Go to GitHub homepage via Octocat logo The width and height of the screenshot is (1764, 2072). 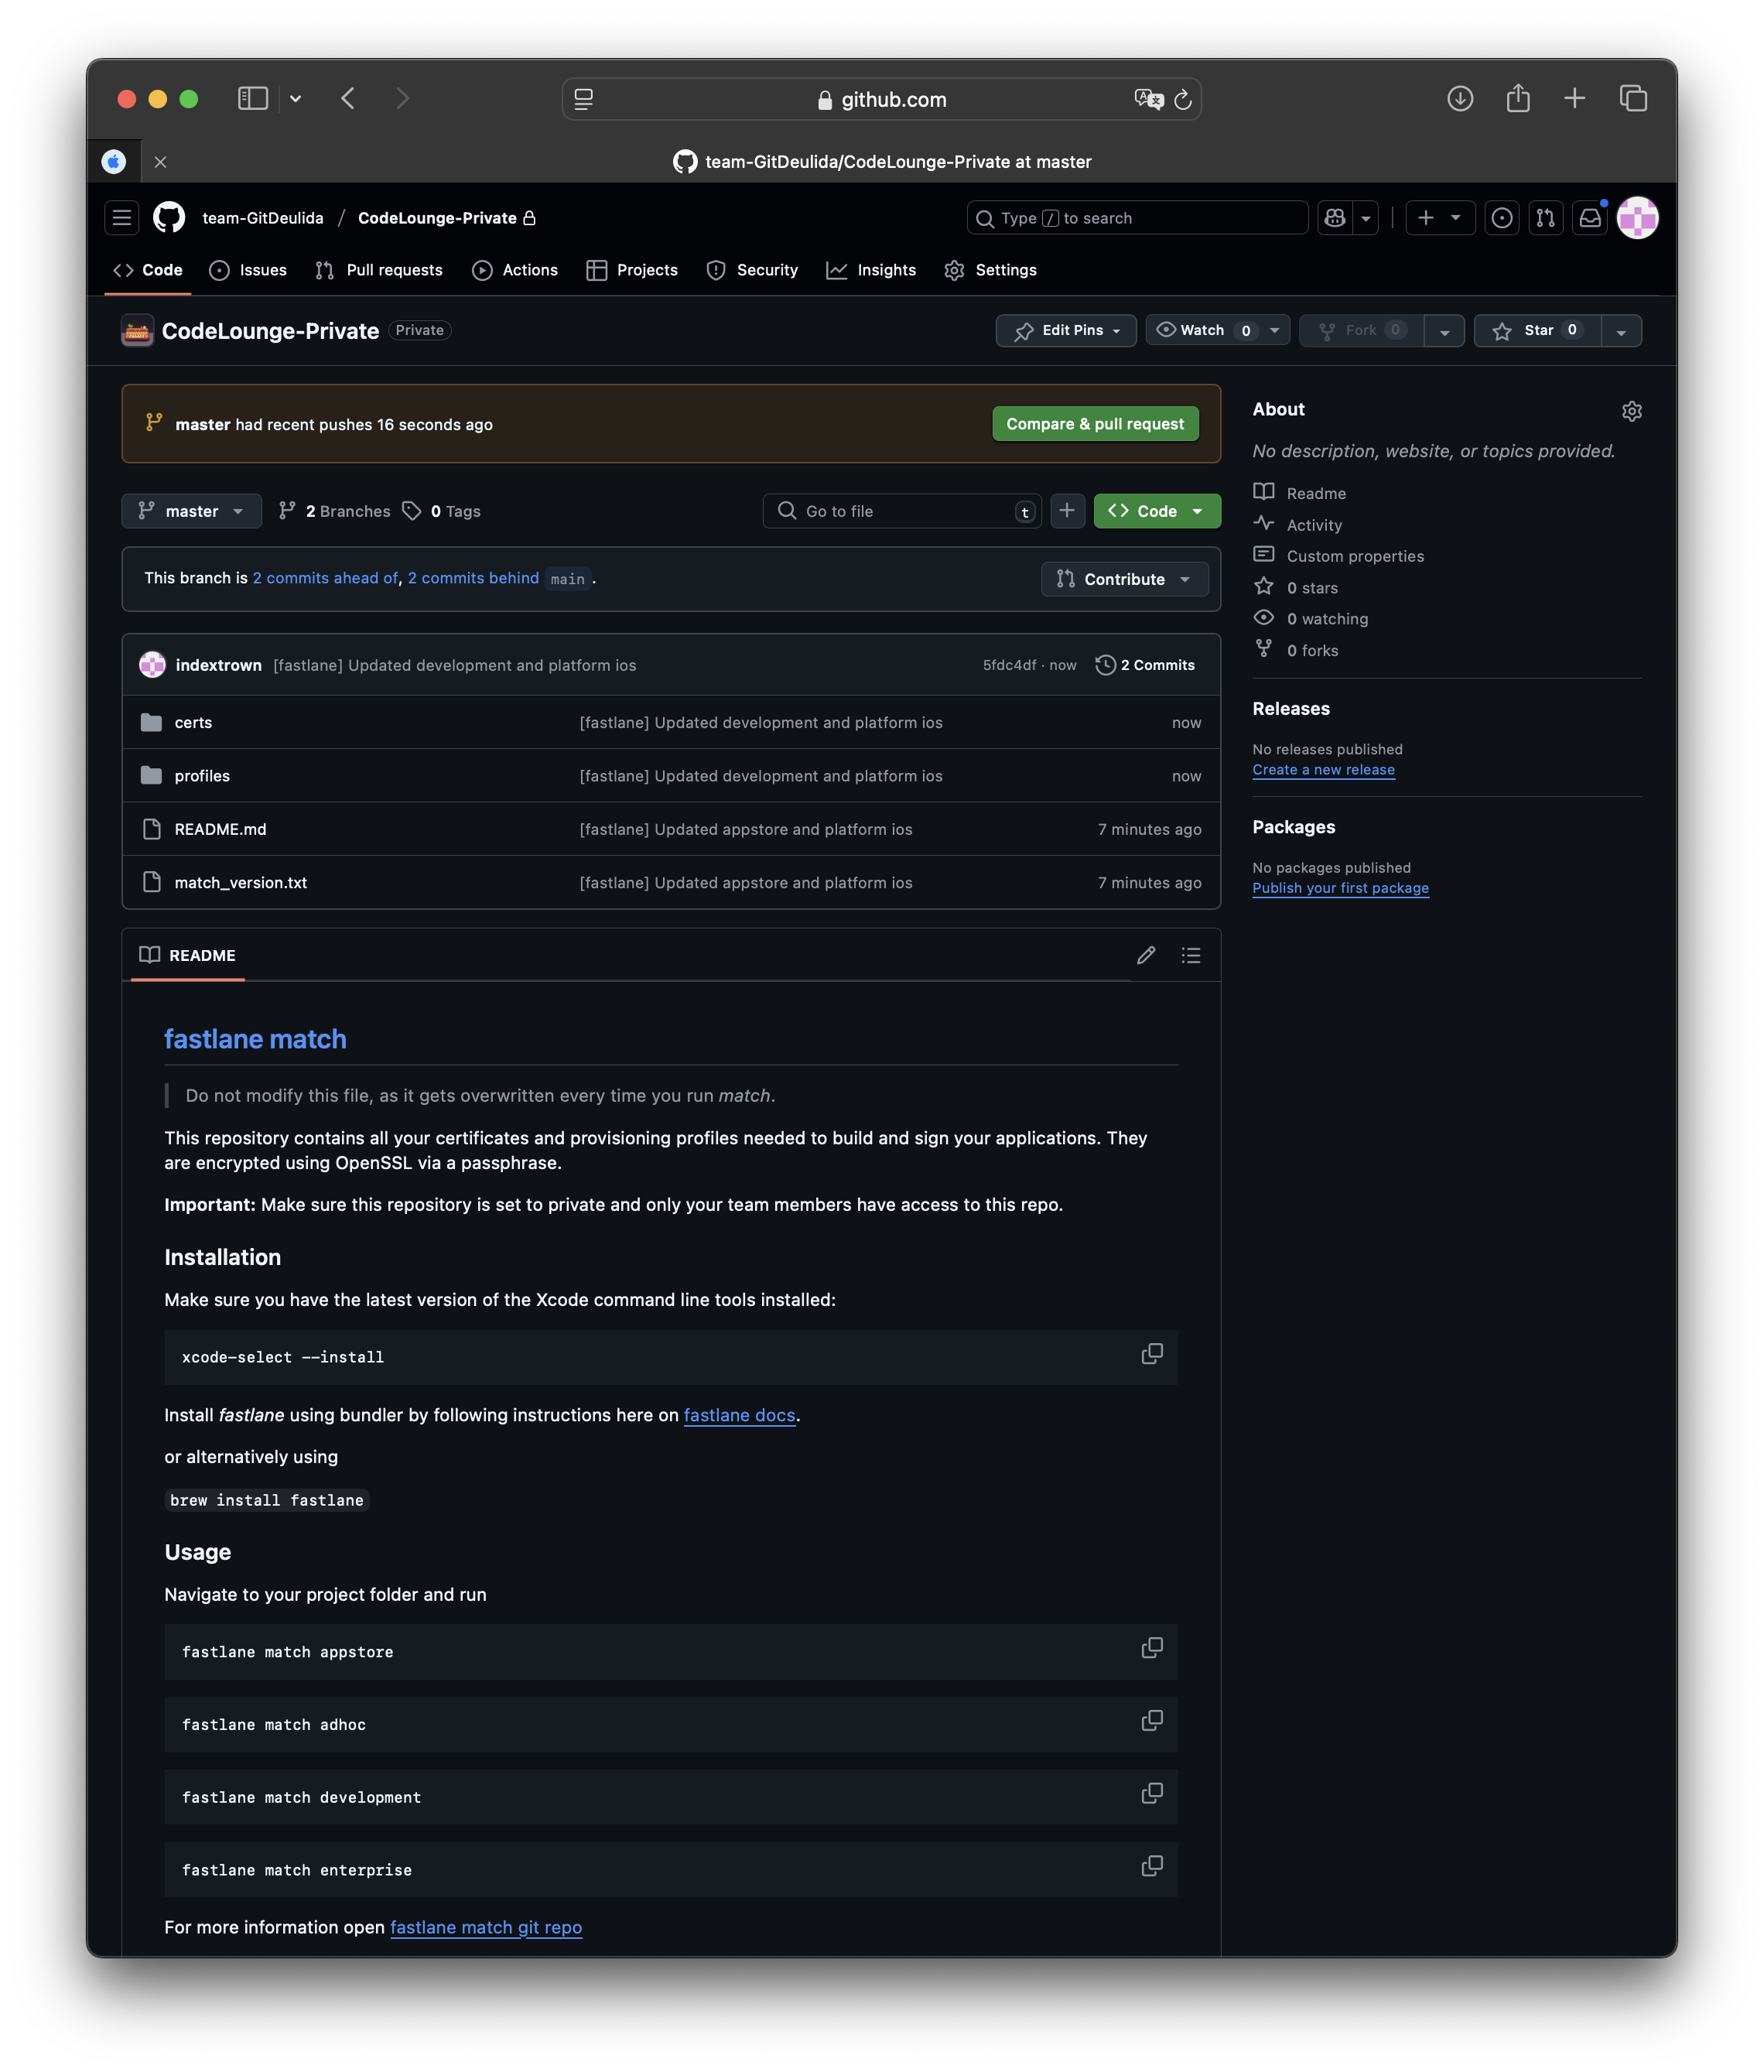(169, 218)
